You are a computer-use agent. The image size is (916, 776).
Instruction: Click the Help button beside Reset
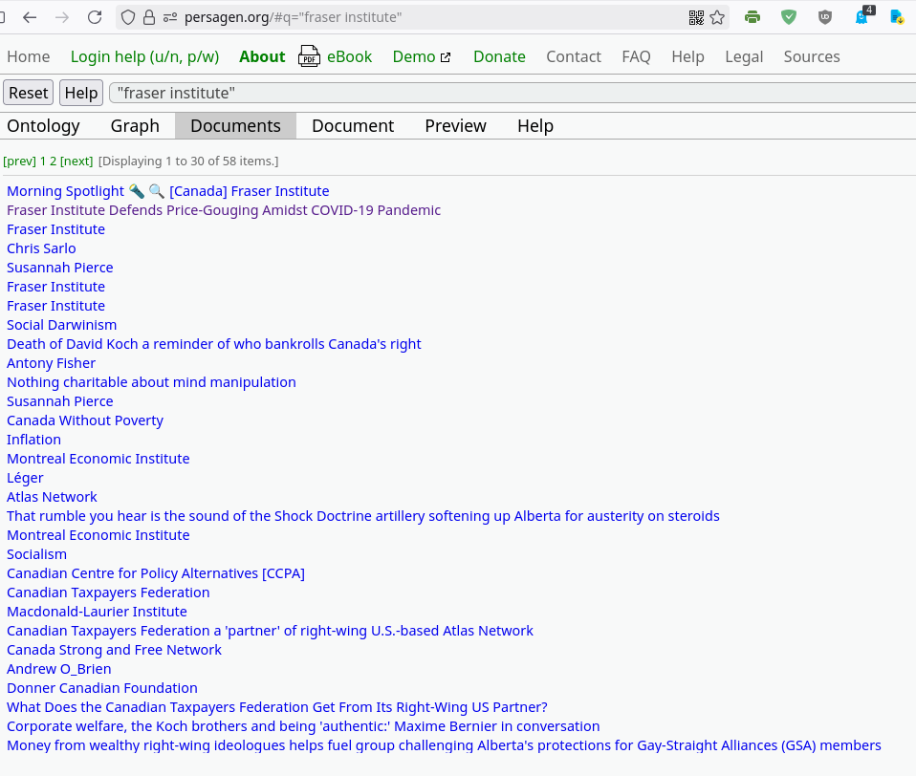[81, 93]
